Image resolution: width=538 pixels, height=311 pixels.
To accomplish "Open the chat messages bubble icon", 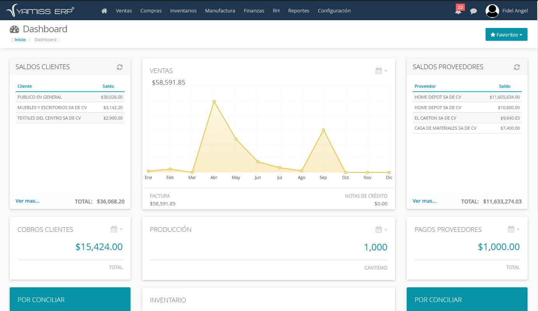I will point(473,11).
